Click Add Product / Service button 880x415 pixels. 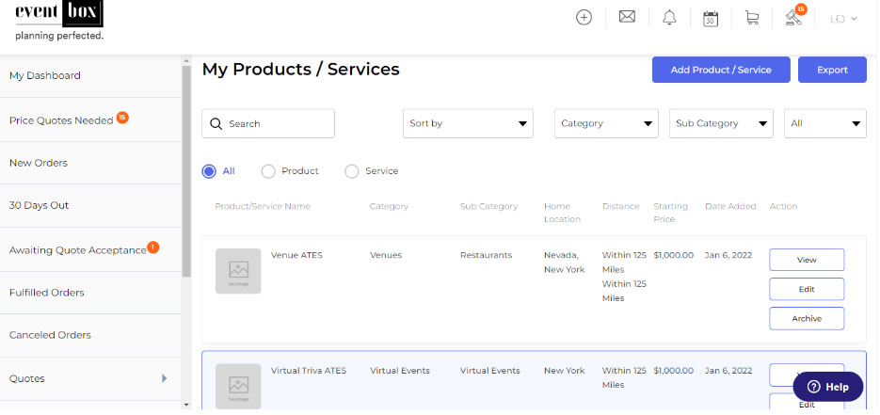coord(720,70)
